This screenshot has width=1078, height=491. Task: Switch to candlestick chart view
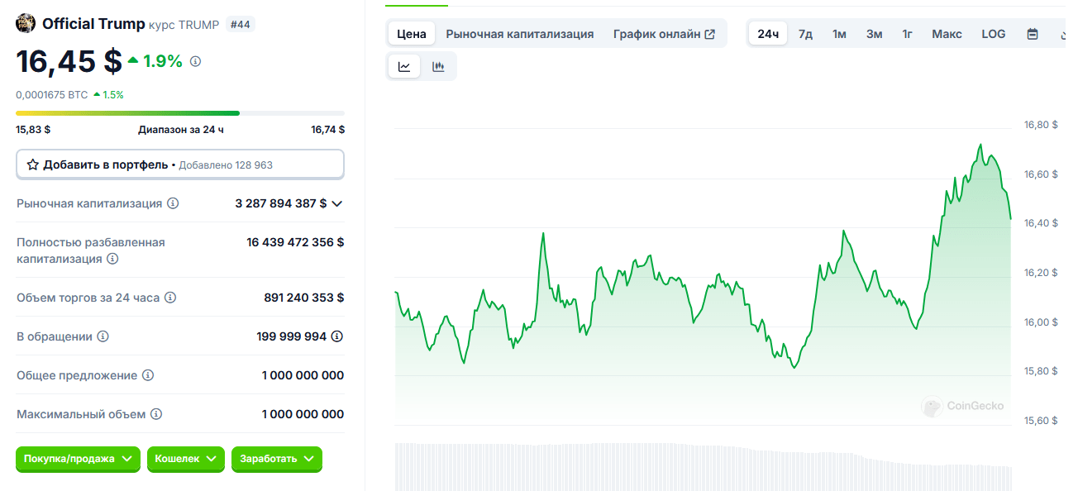[x=438, y=67]
